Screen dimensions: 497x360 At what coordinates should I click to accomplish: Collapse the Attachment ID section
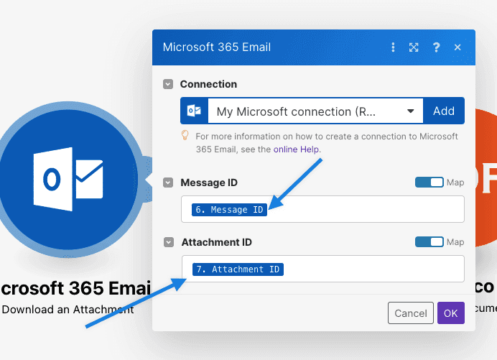point(169,242)
